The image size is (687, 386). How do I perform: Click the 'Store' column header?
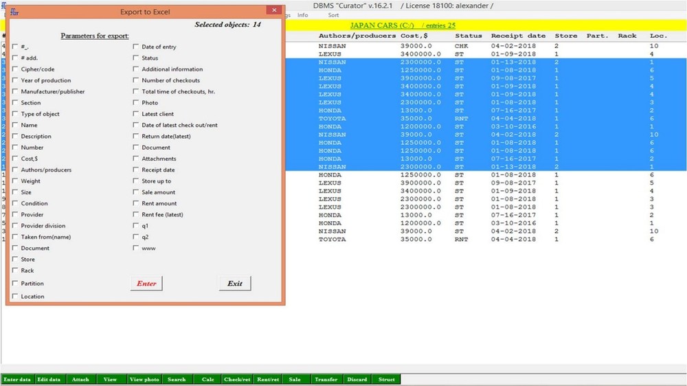tap(566, 36)
